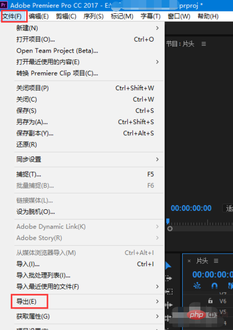Open the 节目 monitor panel menu icon
The height and width of the screenshot is (330, 233).
[x=204, y=44]
